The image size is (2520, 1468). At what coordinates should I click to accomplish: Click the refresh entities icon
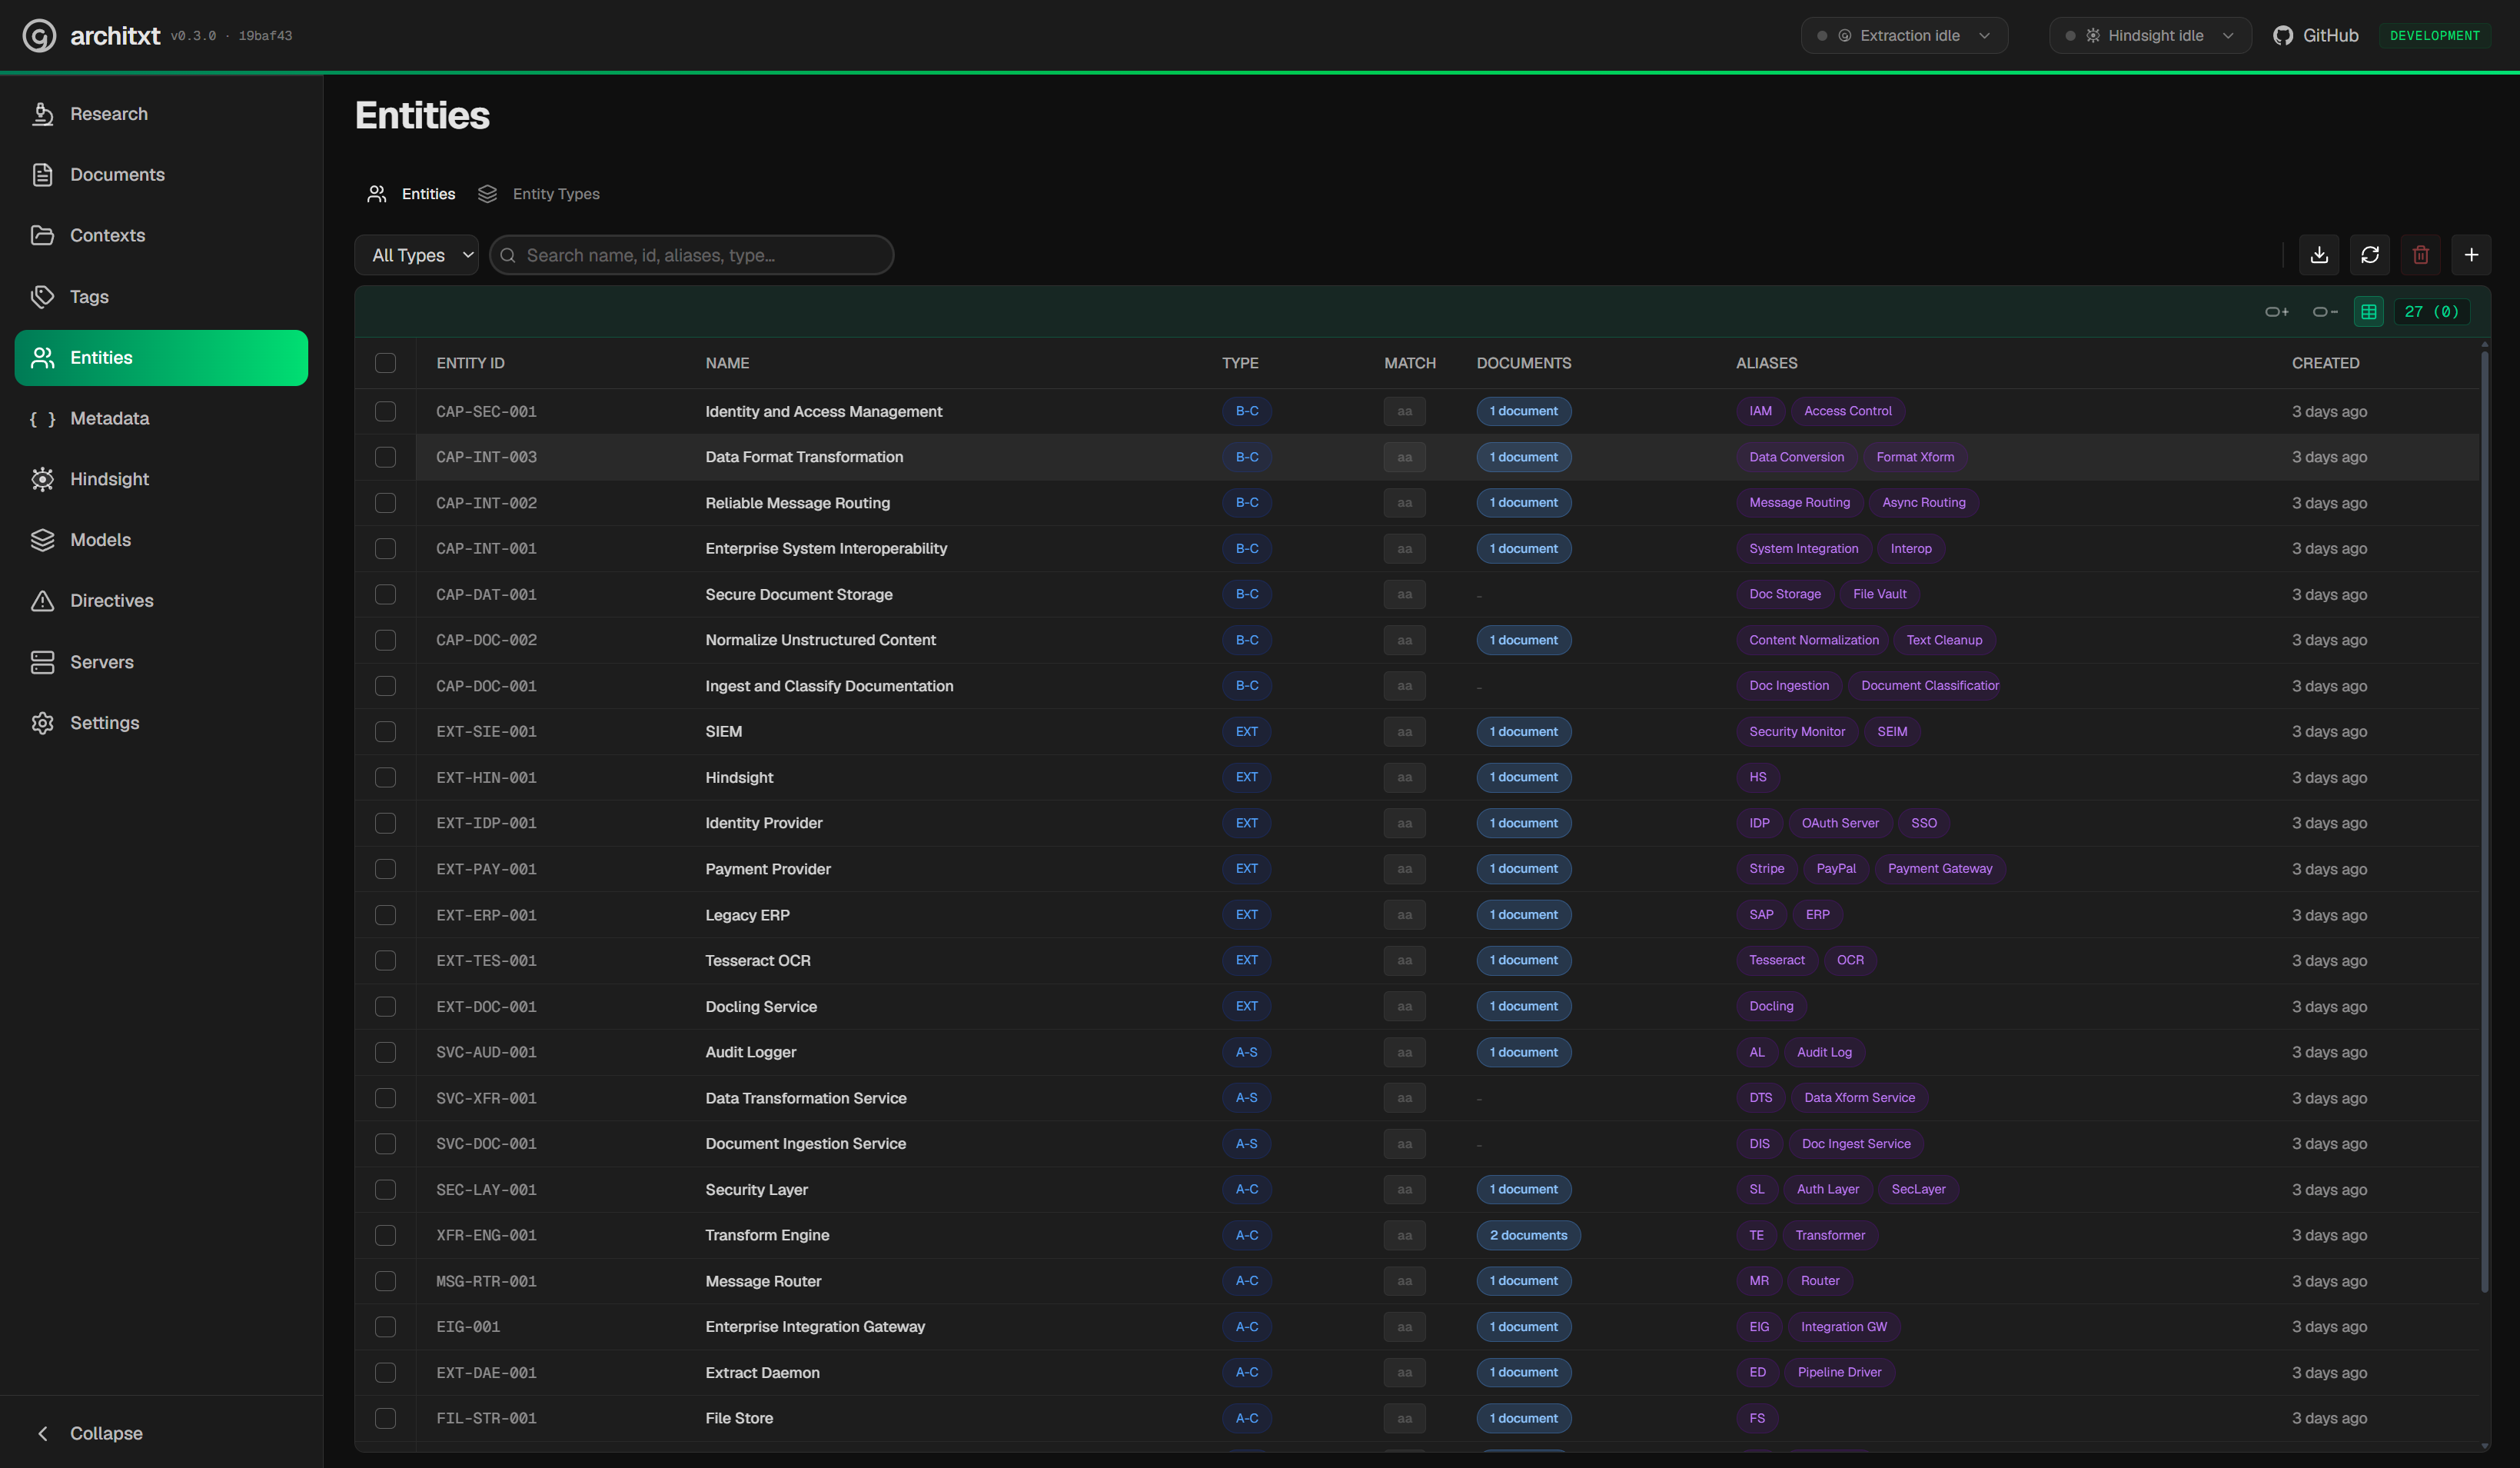coord(2370,255)
